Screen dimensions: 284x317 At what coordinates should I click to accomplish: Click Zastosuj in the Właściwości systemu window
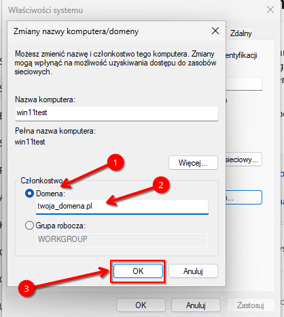click(x=251, y=305)
